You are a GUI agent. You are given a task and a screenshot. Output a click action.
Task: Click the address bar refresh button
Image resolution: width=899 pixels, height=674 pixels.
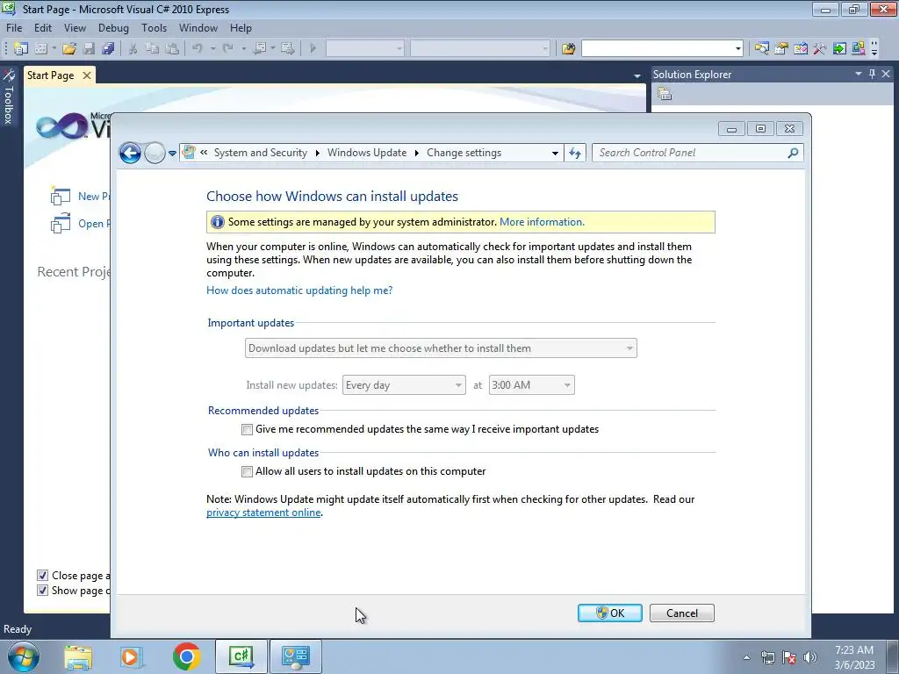pyautogui.click(x=575, y=153)
